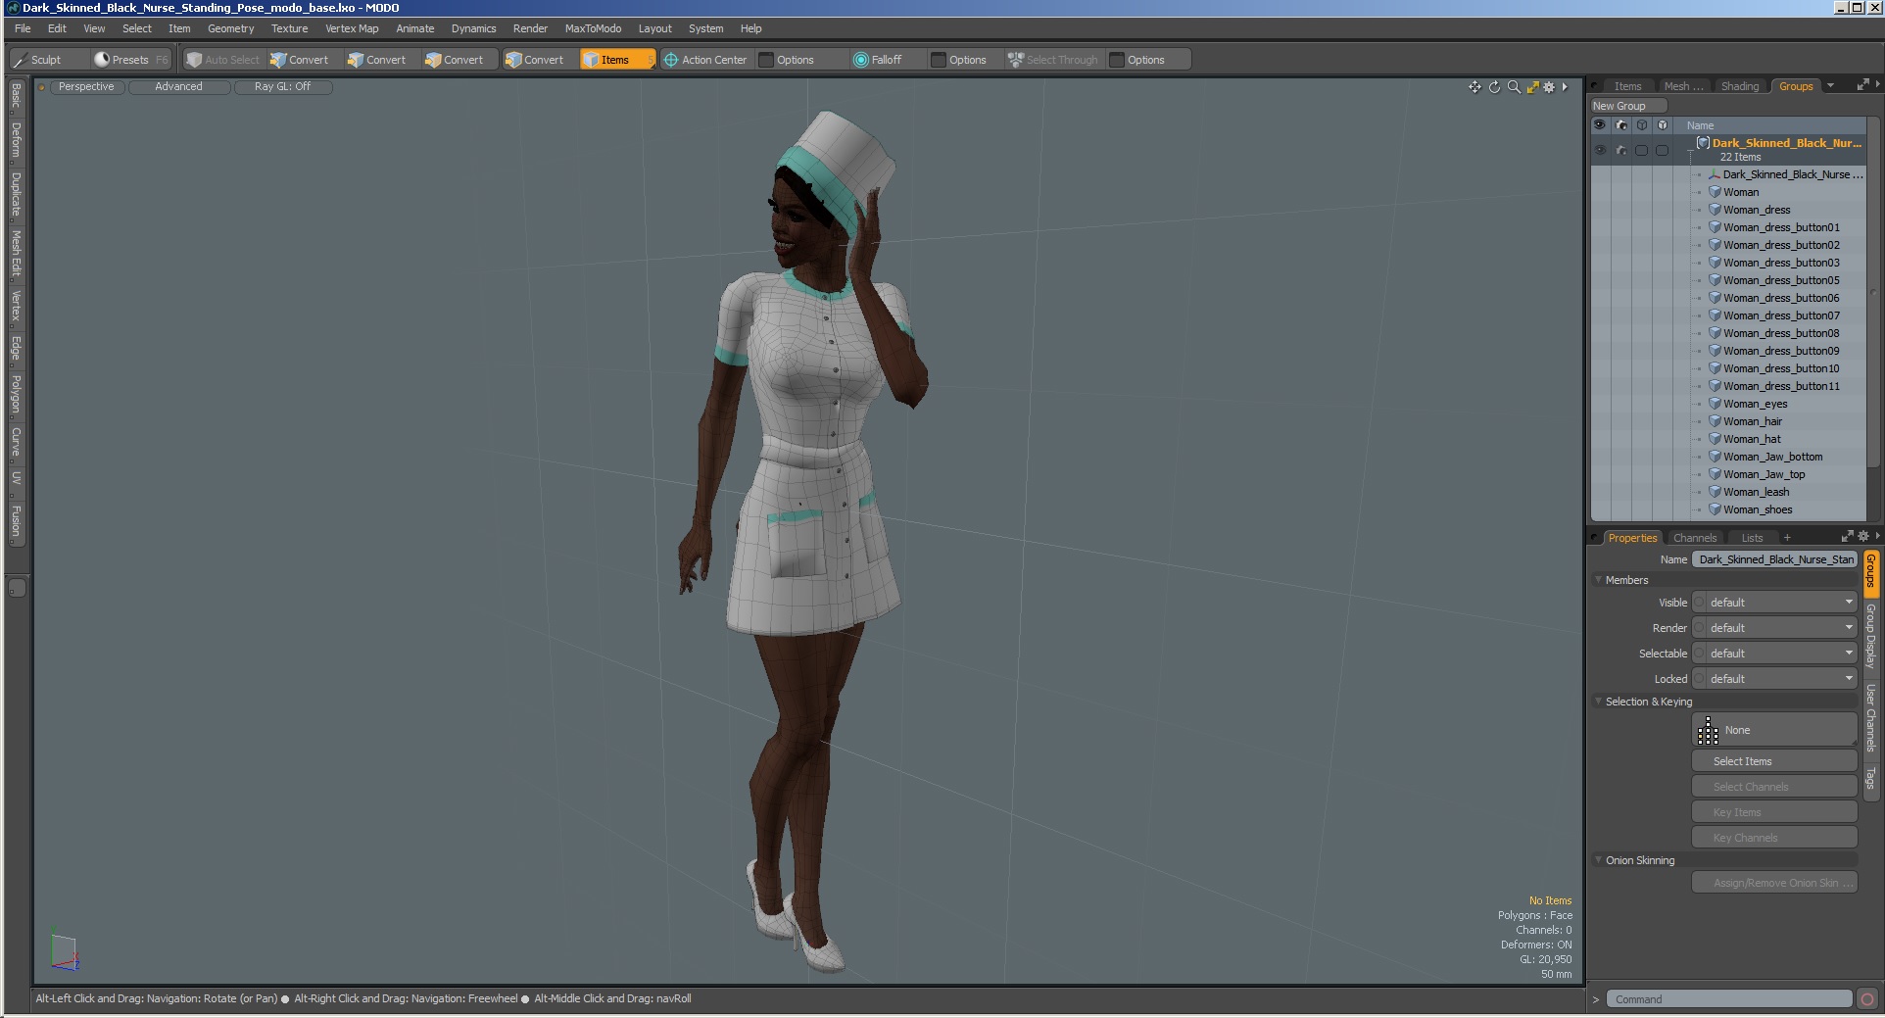The image size is (1885, 1018).
Task: Click the camera render column header icon
Action: (1621, 125)
